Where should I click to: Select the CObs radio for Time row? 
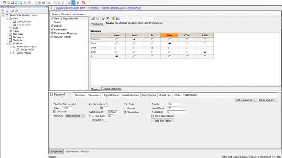click(187, 43)
